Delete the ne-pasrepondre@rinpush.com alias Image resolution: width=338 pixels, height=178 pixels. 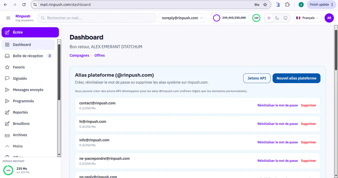(x=308, y=161)
